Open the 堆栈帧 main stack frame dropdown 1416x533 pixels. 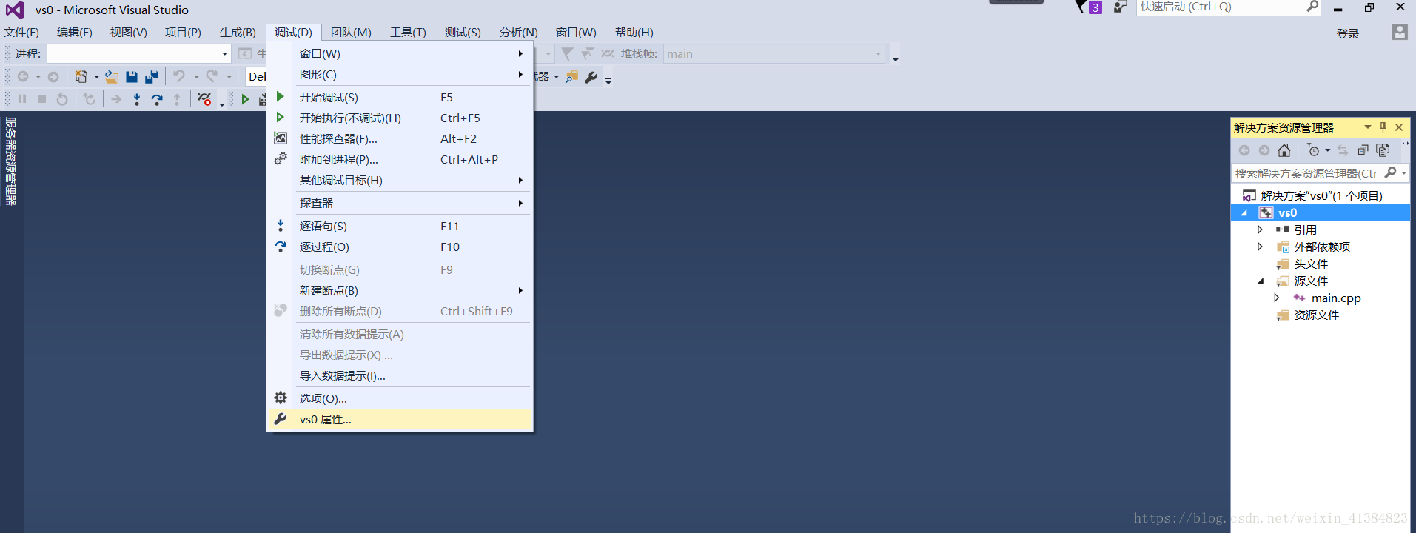[774, 53]
